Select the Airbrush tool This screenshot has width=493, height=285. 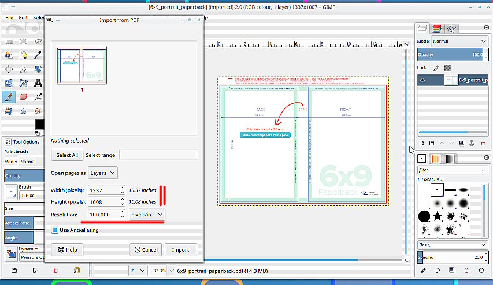click(x=38, y=97)
